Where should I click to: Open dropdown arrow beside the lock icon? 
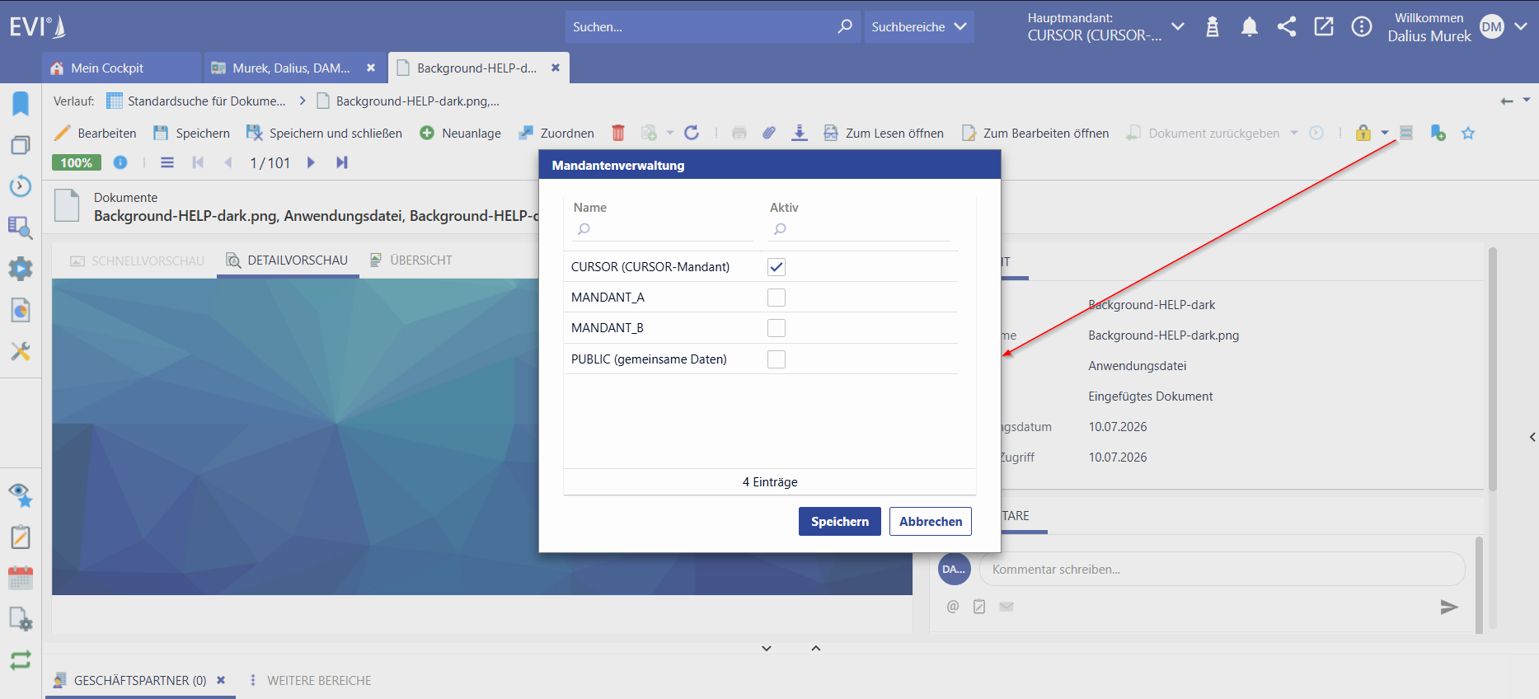coord(1385,133)
